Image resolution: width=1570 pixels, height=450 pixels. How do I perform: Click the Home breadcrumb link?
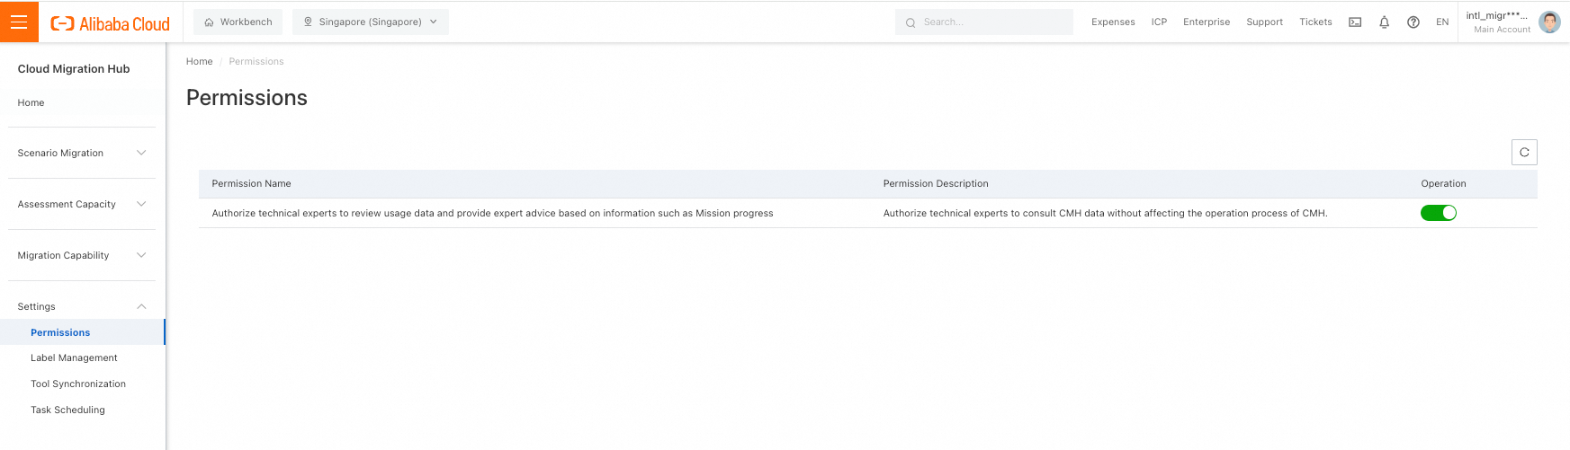coord(200,61)
